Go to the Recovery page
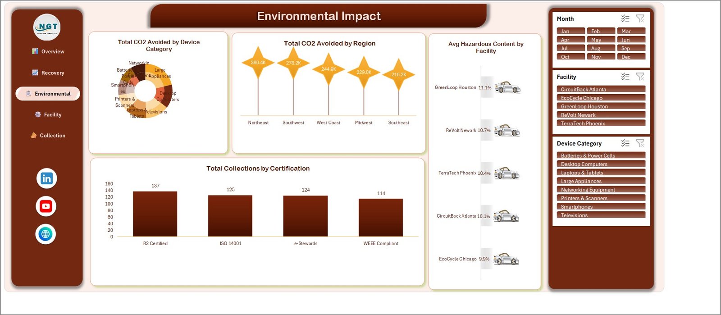The image size is (721, 315). [48, 73]
